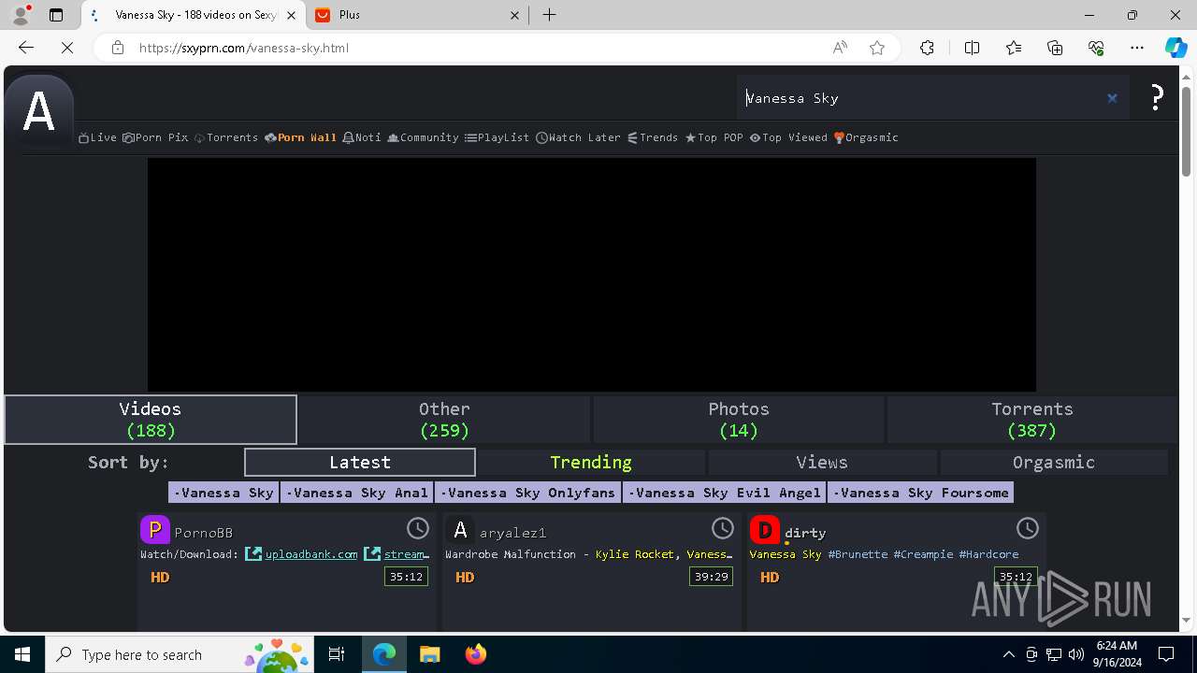The width and height of the screenshot is (1197, 673).
Task: Open a new browser tab
Action: (550, 15)
